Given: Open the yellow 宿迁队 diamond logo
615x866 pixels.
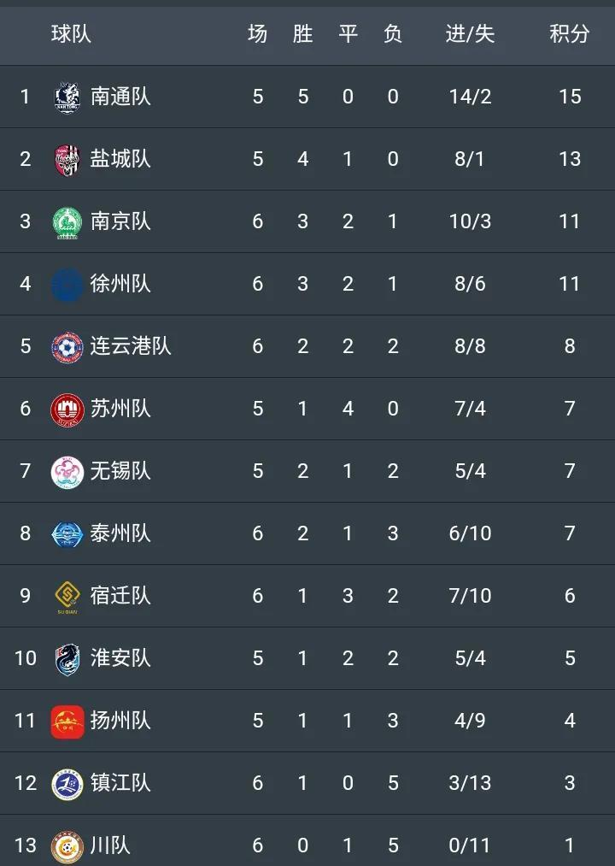Looking at the screenshot, I should pyautogui.click(x=67, y=597).
